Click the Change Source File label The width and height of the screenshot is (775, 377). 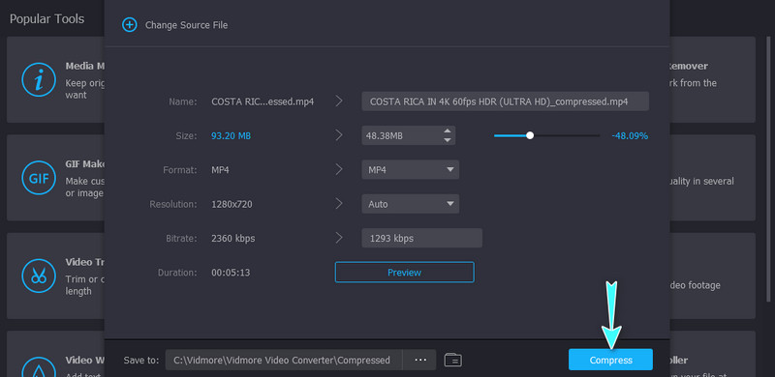186,25
